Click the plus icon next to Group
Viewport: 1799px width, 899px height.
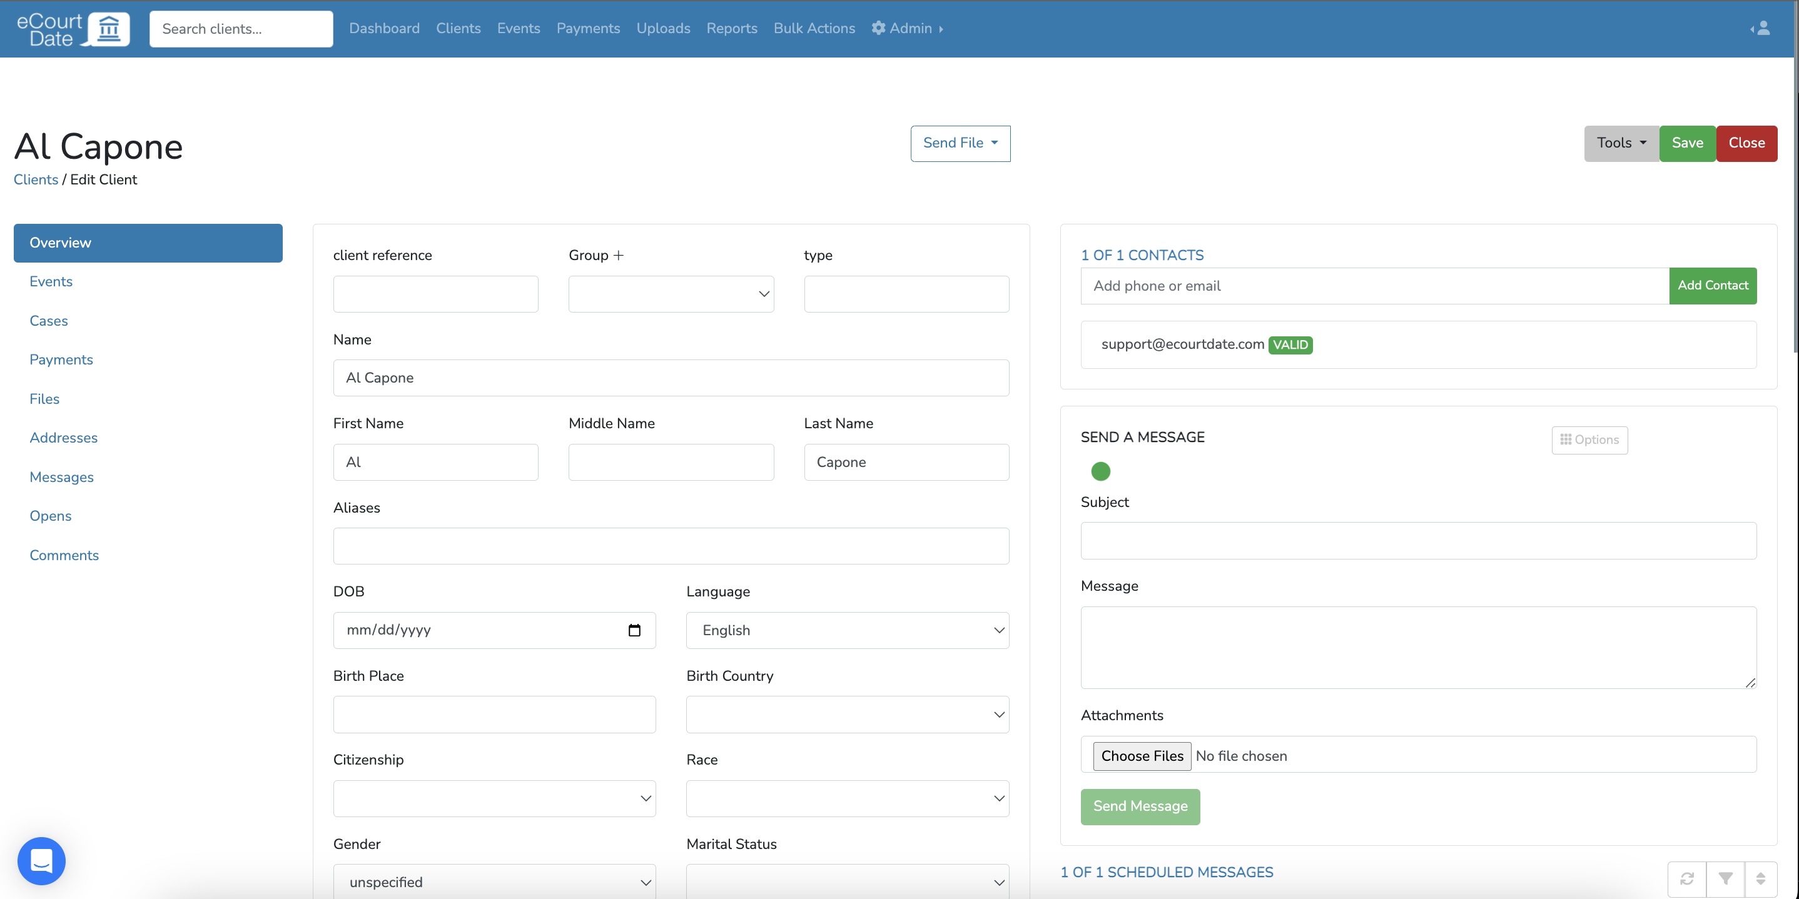click(x=618, y=256)
